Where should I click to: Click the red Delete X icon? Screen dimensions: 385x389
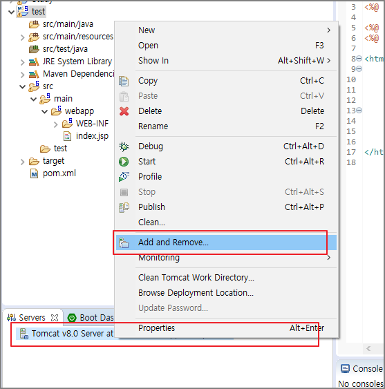pos(124,111)
